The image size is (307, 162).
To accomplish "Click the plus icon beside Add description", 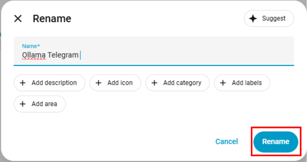I will [23, 83].
